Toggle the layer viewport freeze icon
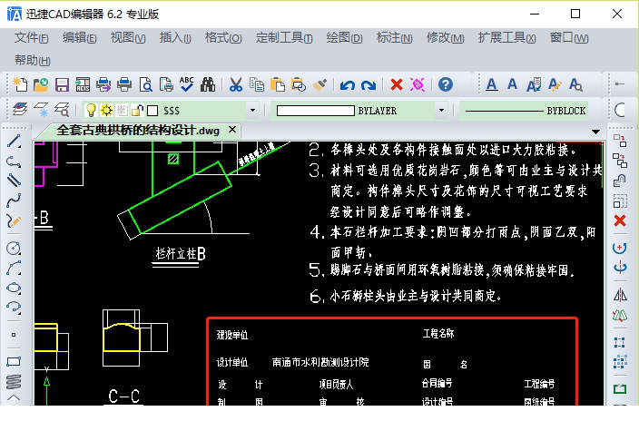This screenshot has height=421, width=639. coord(122,110)
